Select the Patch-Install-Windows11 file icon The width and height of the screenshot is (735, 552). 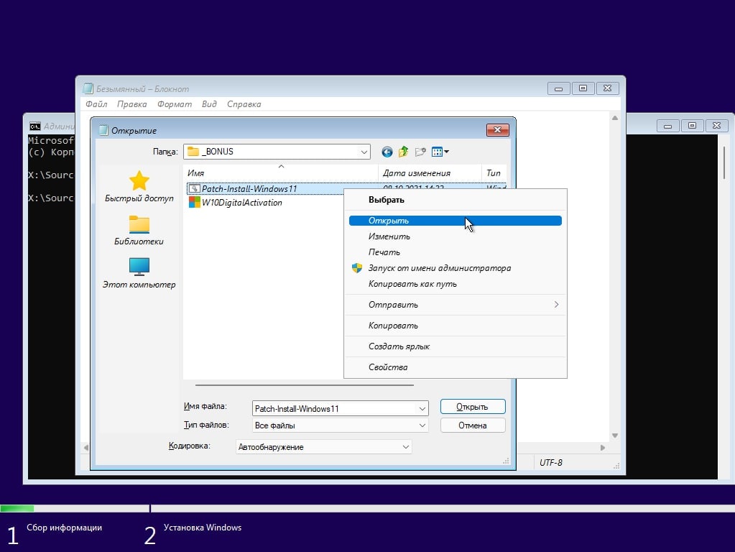click(x=194, y=188)
